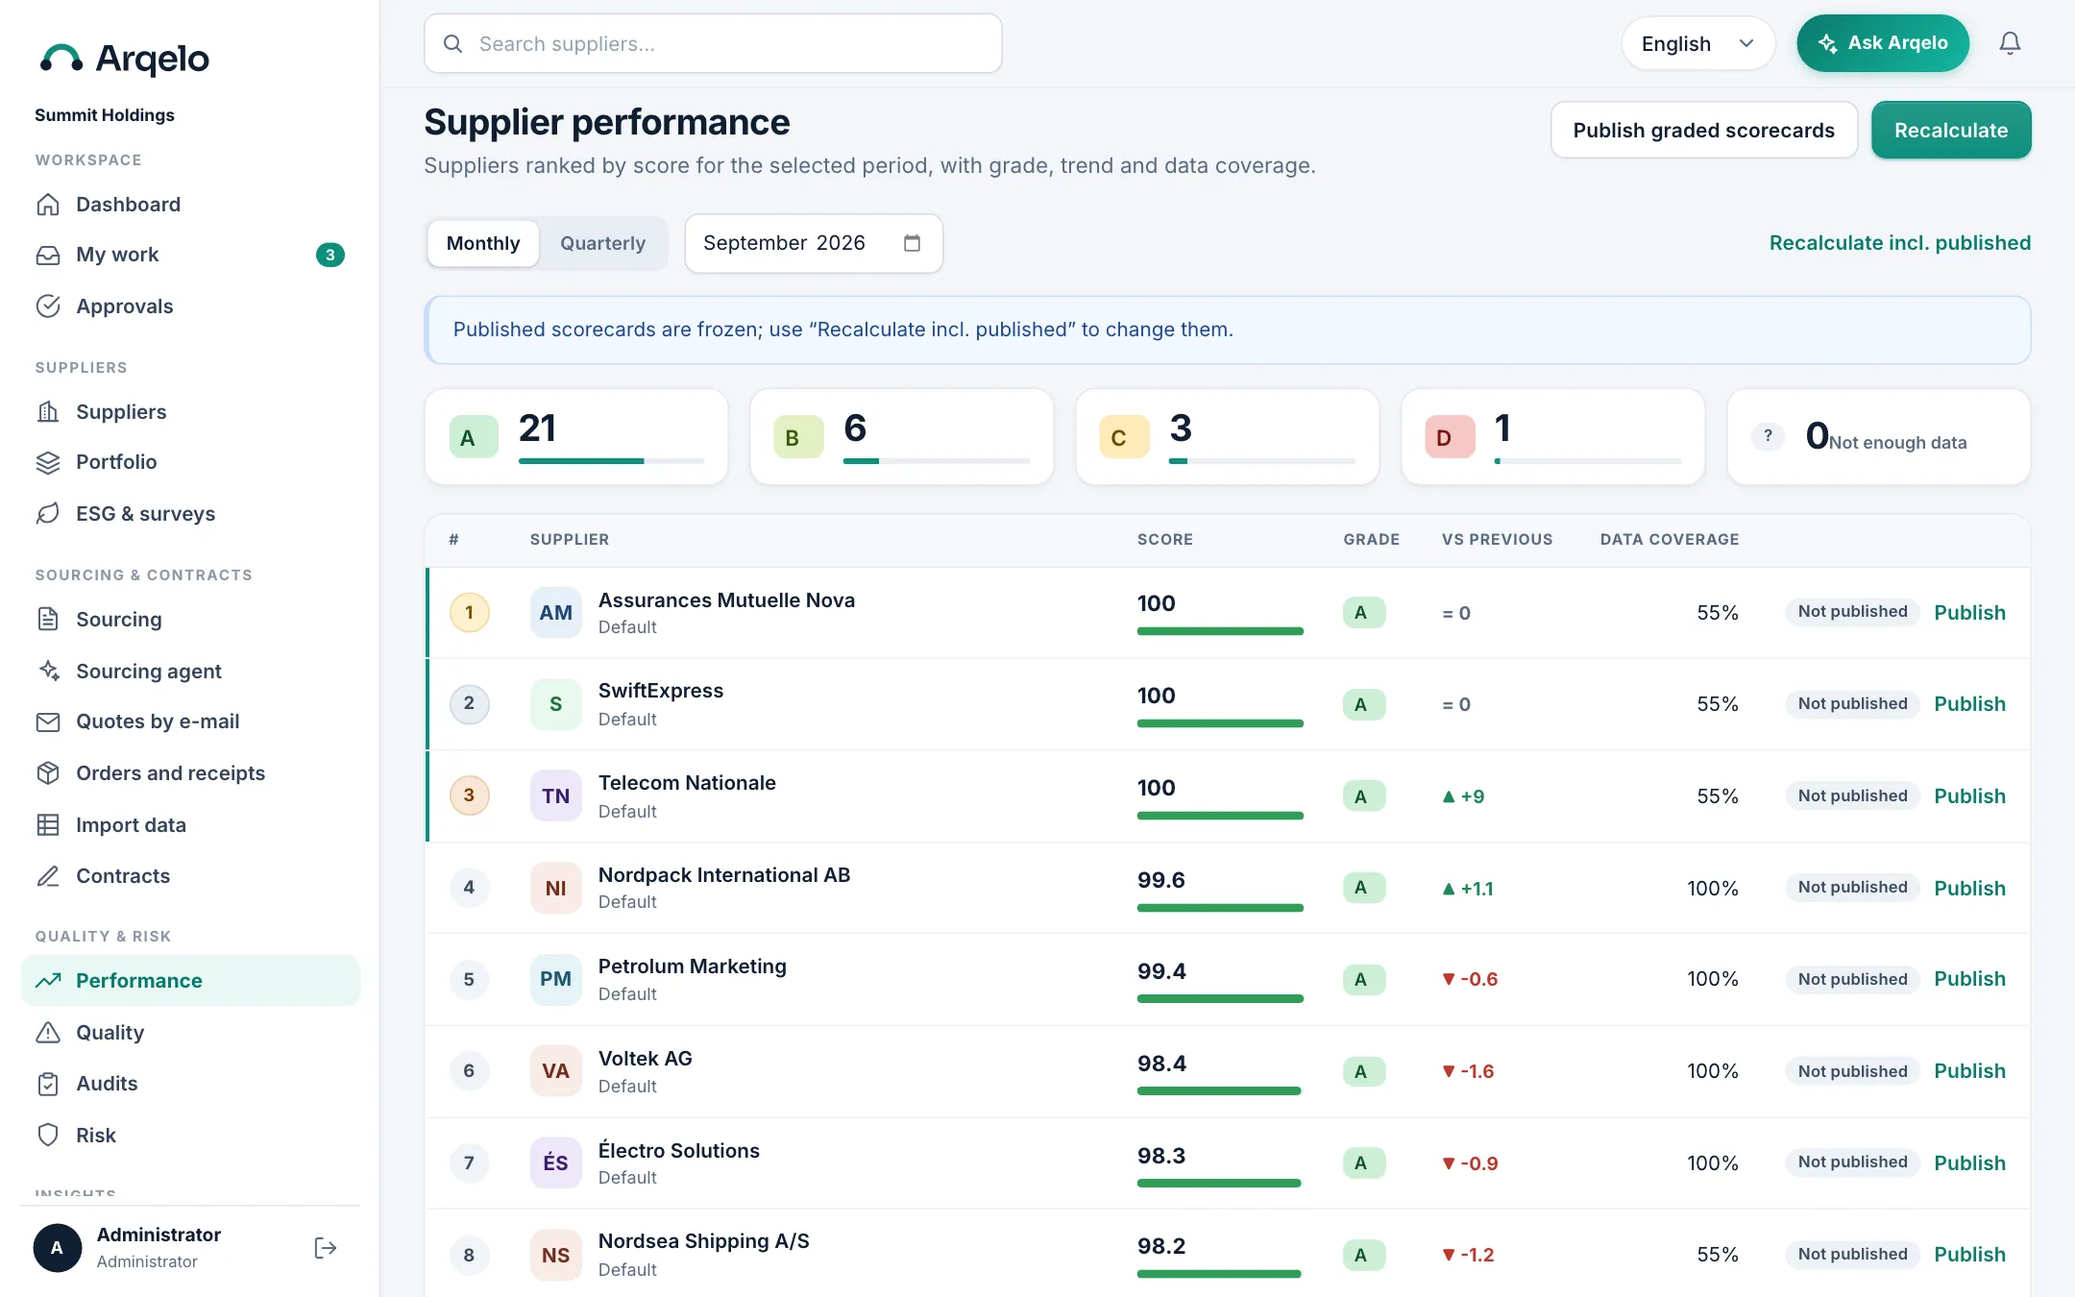2075x1297 pixels.
Task: Click the Sourcing agent sparkle icon
Action: click(48, 671)
